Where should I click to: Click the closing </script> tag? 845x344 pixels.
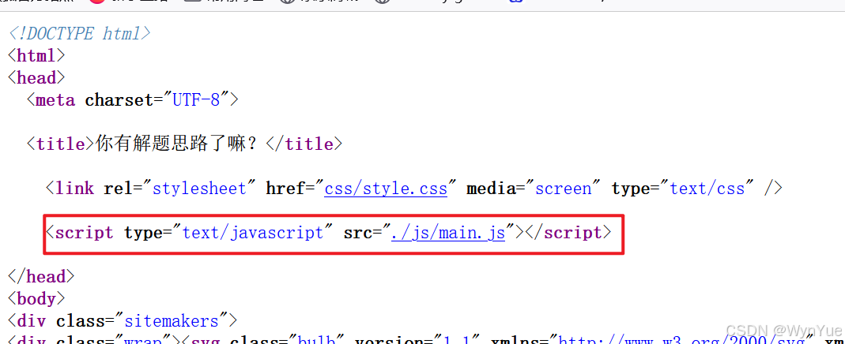[x=568, y=233]
